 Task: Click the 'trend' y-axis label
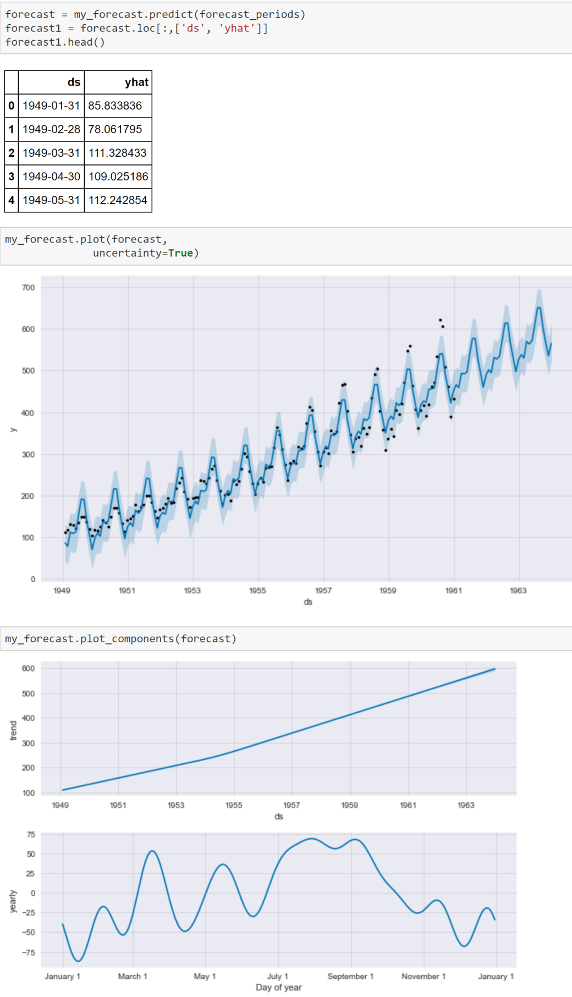click(x=13, y=730)
